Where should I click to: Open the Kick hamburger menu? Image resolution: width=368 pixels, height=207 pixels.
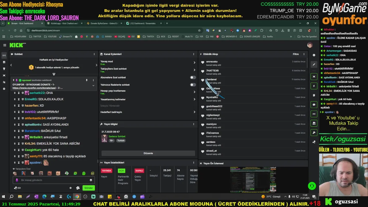click(5, 45)
